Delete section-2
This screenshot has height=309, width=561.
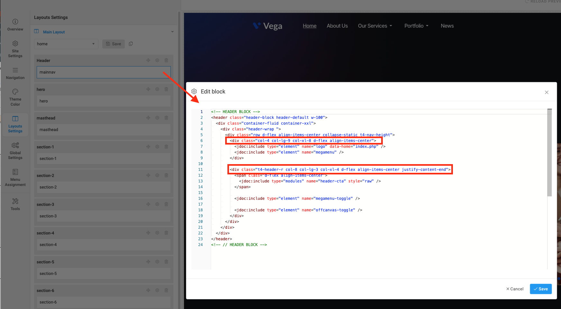[166, 175]
